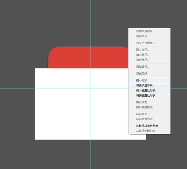
Task: Select 创建矢量蒙版 in context menu
Action: pyautogui.click(x=144, y=31)
